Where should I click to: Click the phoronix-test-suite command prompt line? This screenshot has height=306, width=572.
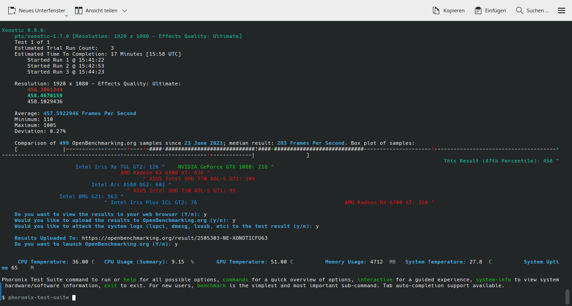38,297
